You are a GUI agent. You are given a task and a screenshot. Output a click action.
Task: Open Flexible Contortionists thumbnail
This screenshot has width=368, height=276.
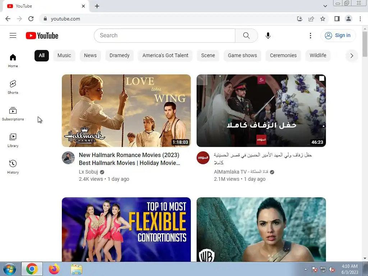(x=126, y=229)
